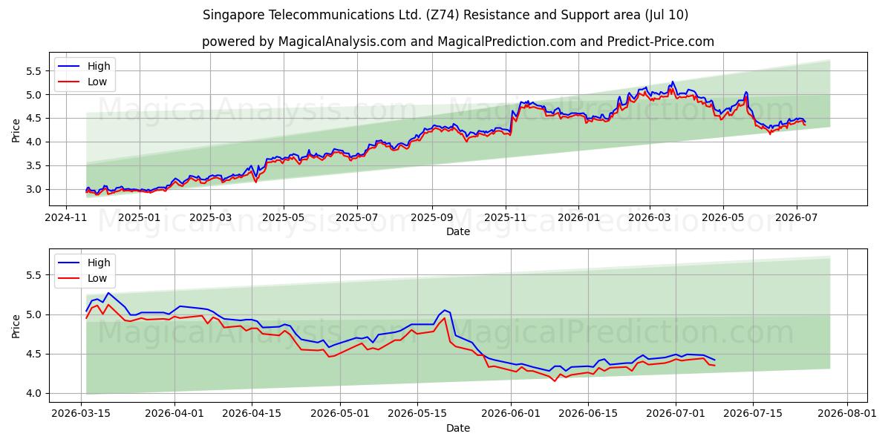
Task: Click 'Low' in the top chart legend
Action: click(97, 82)
